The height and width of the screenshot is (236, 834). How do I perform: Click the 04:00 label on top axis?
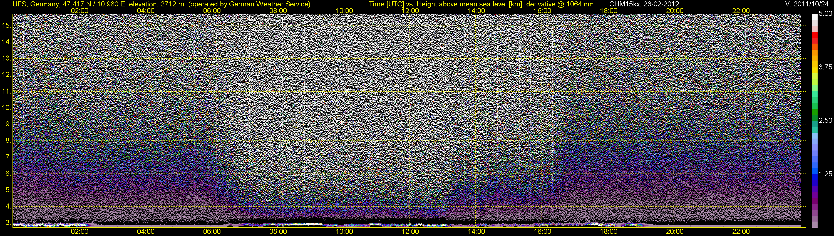146,11
